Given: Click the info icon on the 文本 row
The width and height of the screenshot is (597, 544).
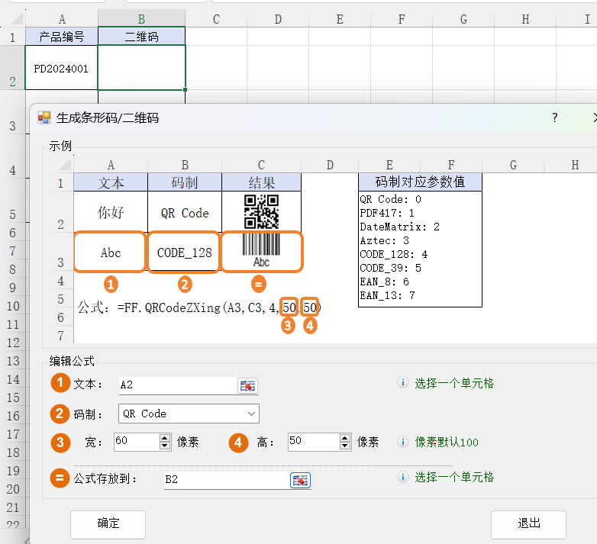Looking at the screenshot, I should [x=402, y=383].
